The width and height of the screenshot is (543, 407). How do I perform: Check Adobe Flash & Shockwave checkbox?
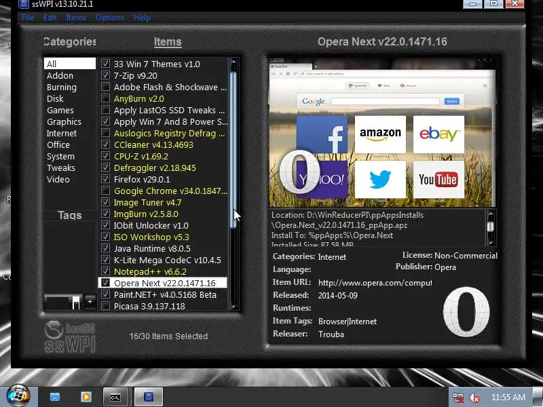pos(105,87)
